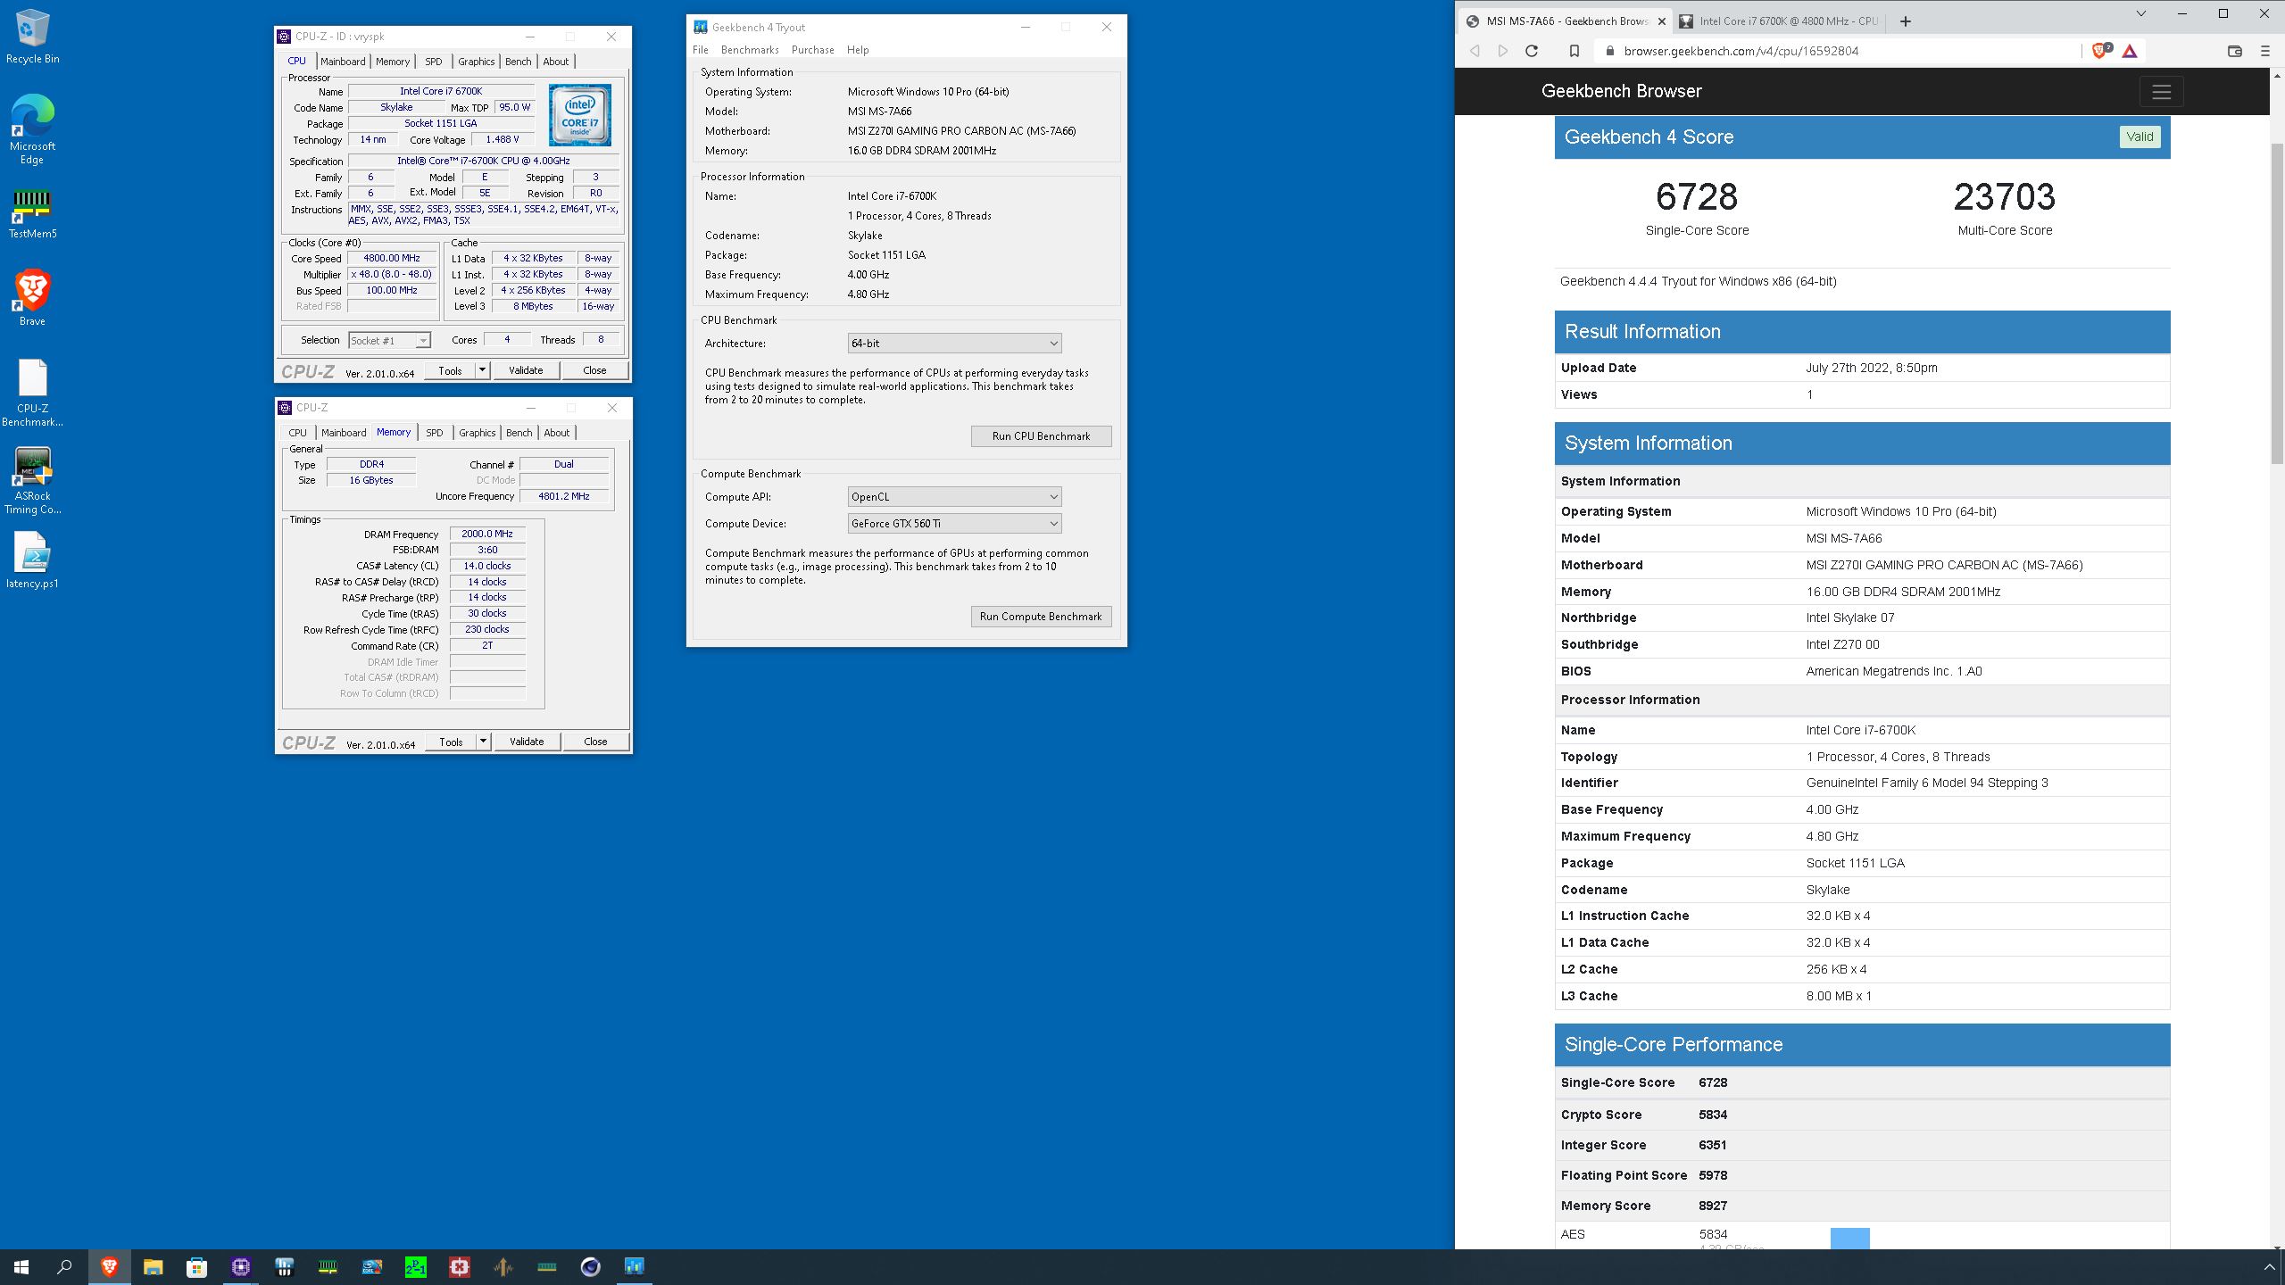The height and width of the screenshot is (1285, 2285).
Task: Click the Intel Core i7 logo in CPU-Z
Action: point(579,114)
